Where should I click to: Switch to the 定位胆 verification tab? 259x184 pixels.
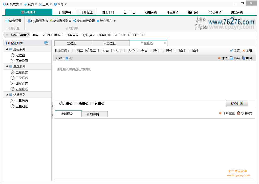pos(73,43)
